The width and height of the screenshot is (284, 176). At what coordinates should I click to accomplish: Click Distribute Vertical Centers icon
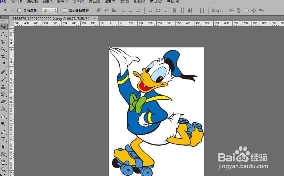158,11
